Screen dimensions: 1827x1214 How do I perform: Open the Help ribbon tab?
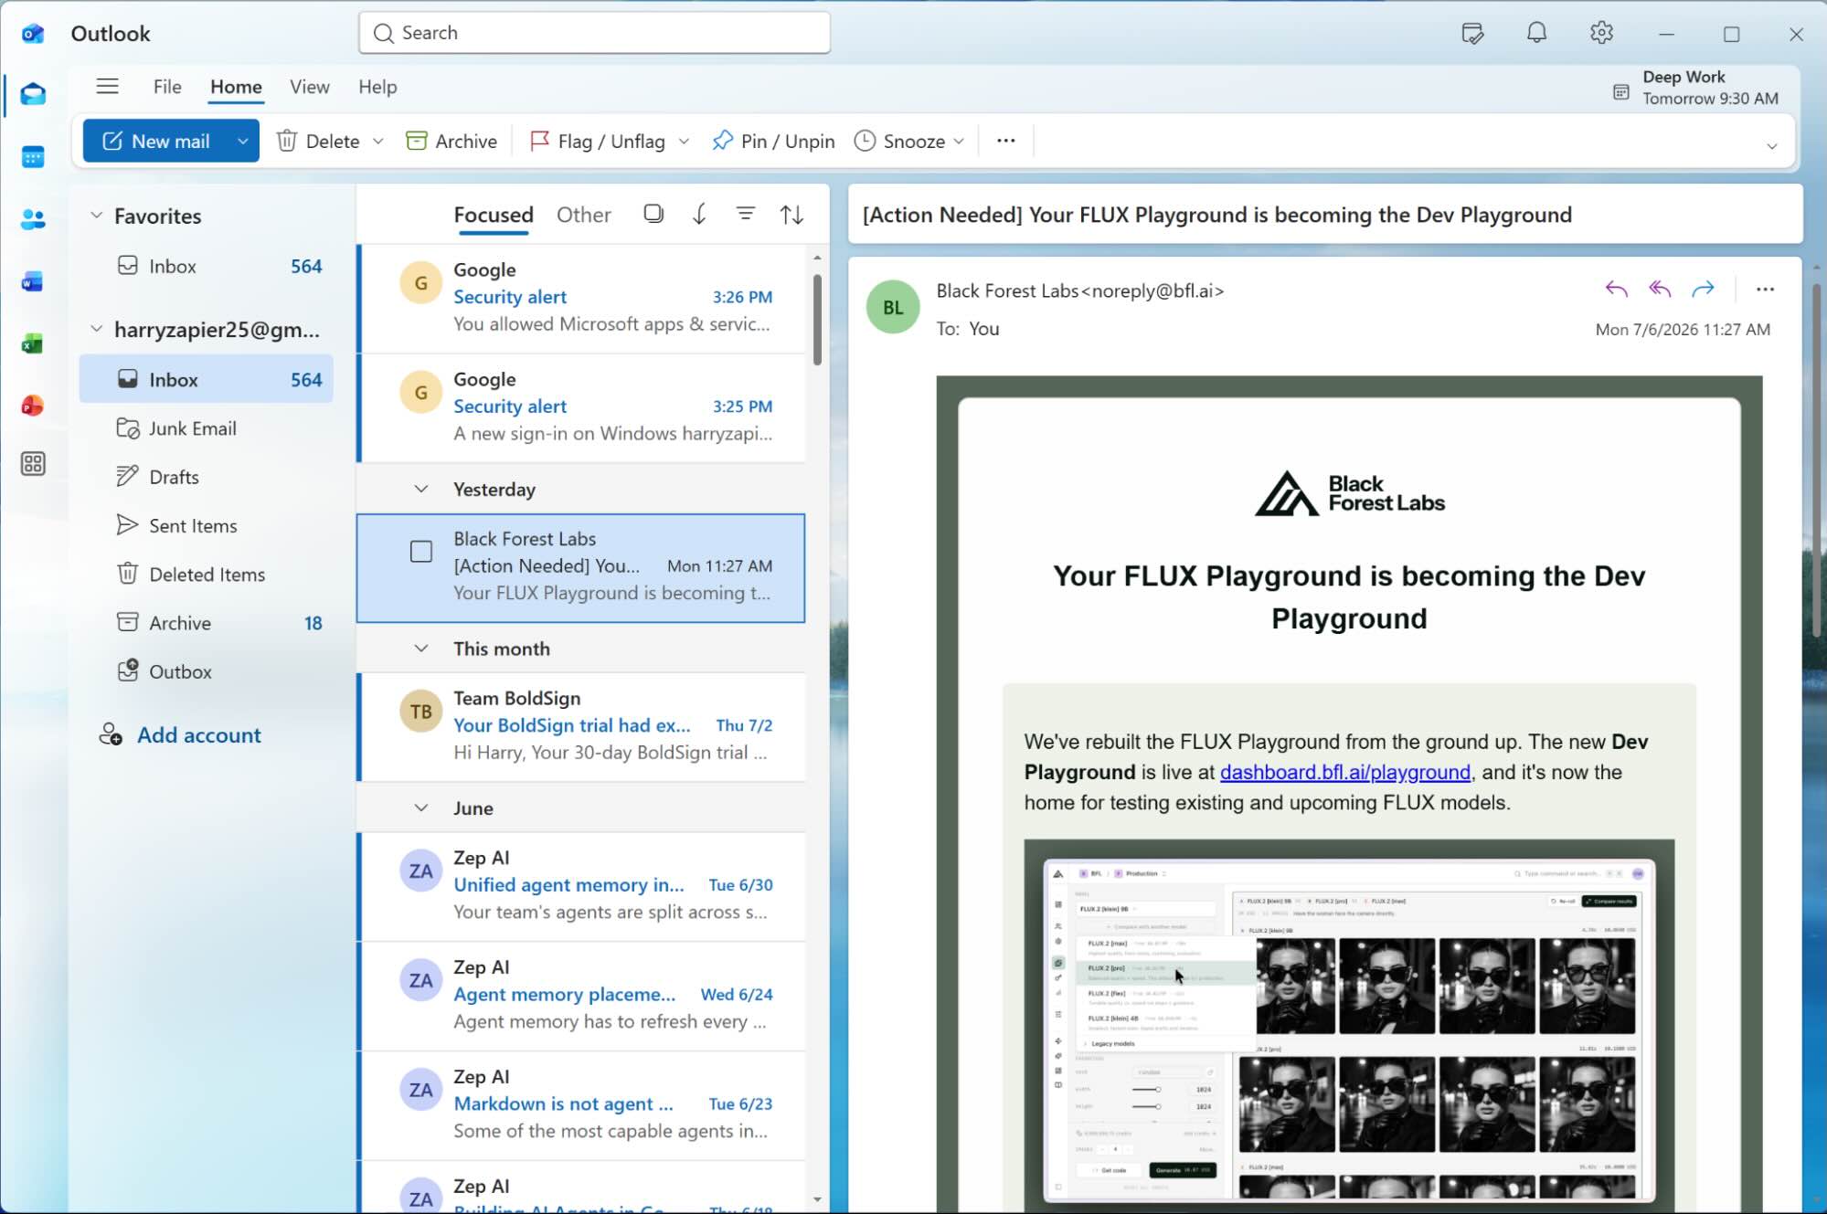point(377,87)
